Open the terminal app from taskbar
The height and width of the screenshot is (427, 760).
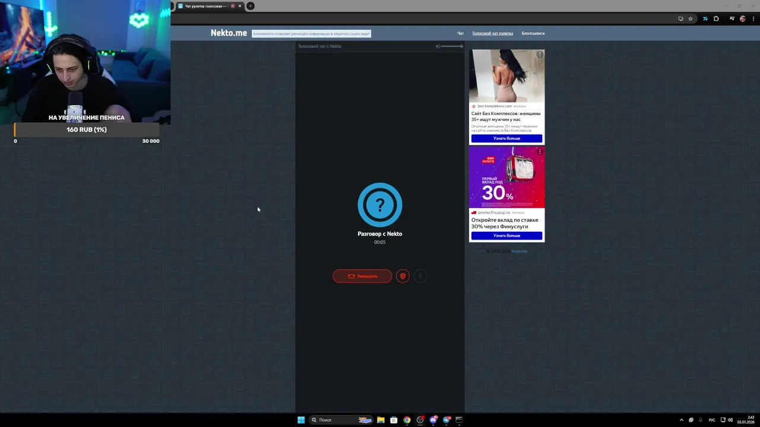[459, 420]
